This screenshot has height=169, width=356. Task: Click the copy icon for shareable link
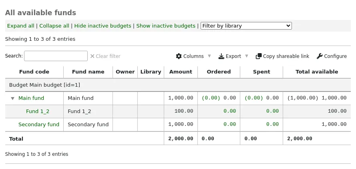point(259,56)
